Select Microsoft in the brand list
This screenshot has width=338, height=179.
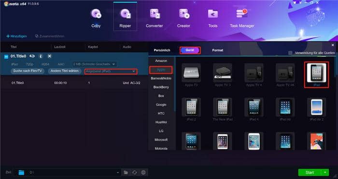(161, 140)
